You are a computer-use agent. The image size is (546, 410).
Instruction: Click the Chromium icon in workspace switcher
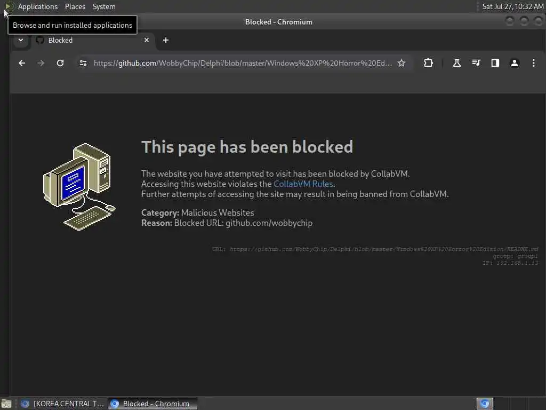tap(485, 404)
